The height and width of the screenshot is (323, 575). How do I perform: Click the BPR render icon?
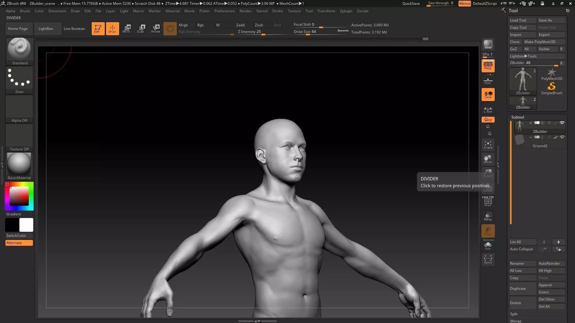tap(488, 45)
